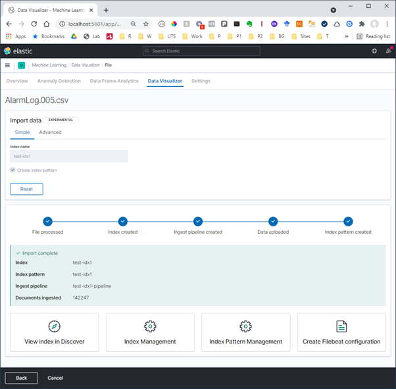Viewport: 396px width, 389px height.
Task: Focus the Search Elastic input field
Action: tap(201, 51)
